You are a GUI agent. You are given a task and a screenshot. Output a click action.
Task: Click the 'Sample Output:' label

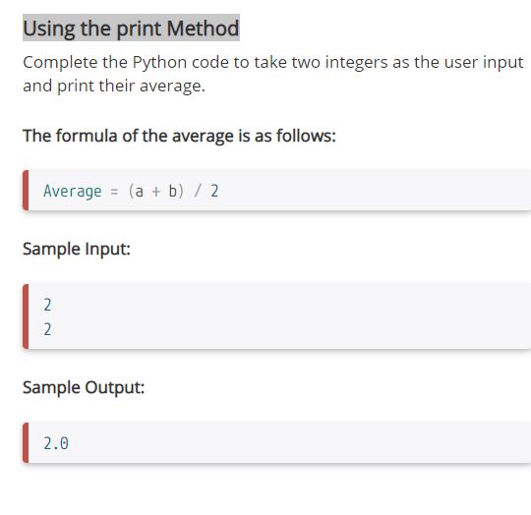(84, 388)
